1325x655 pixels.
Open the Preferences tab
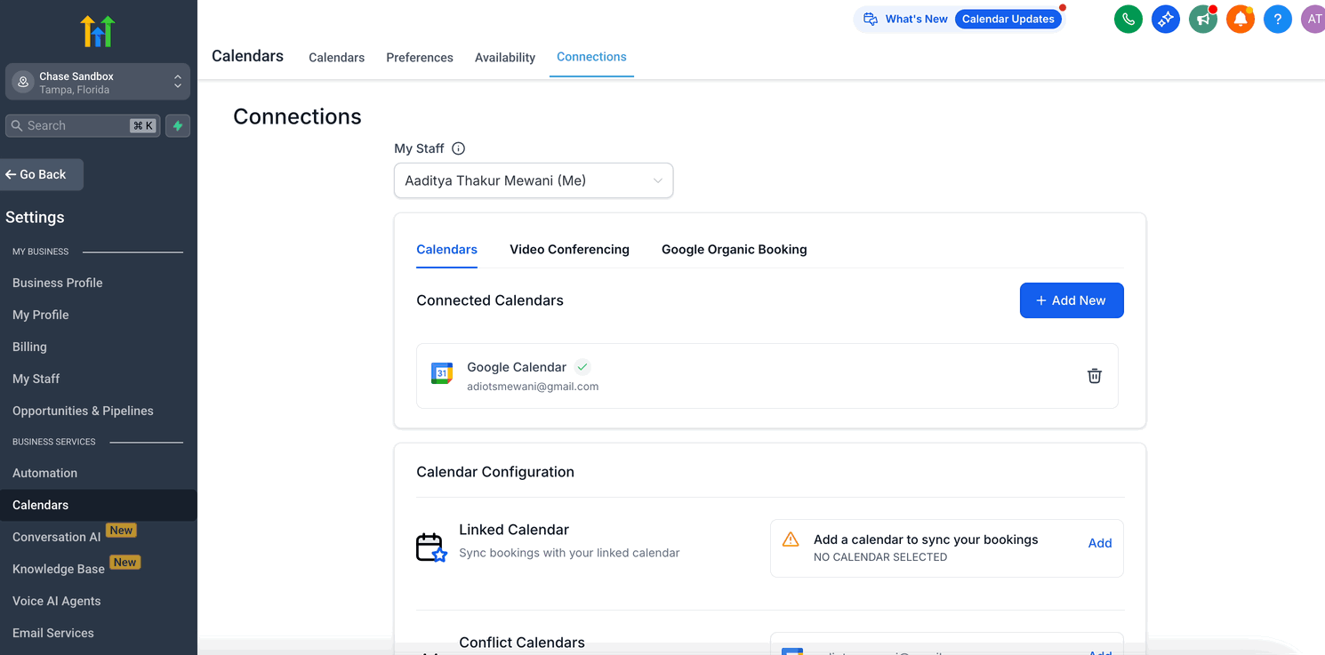pyautogui.click(x=420, y=58)
